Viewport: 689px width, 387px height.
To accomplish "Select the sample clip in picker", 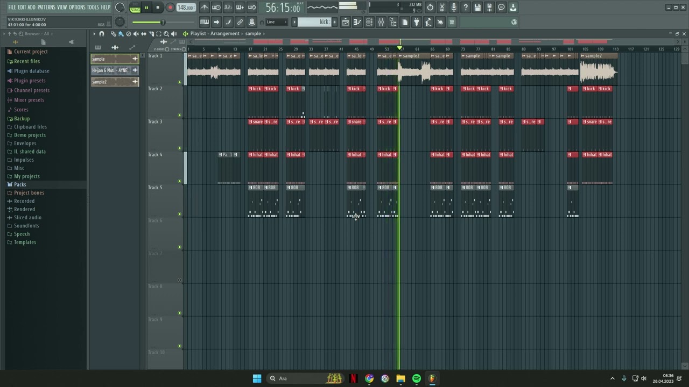I will click(115, 59).
